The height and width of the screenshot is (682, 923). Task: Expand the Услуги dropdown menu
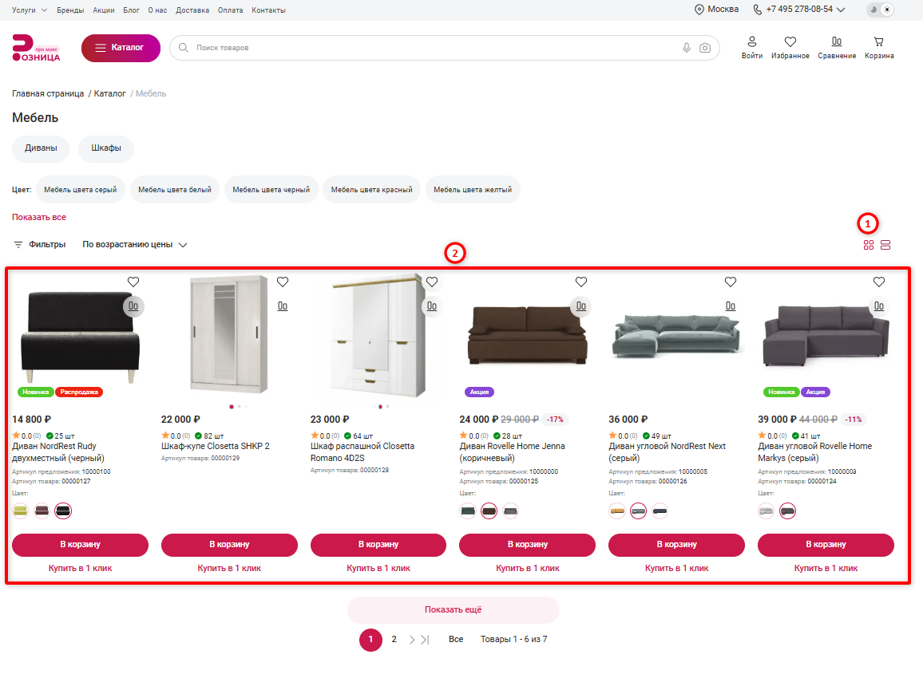point(30,10)
